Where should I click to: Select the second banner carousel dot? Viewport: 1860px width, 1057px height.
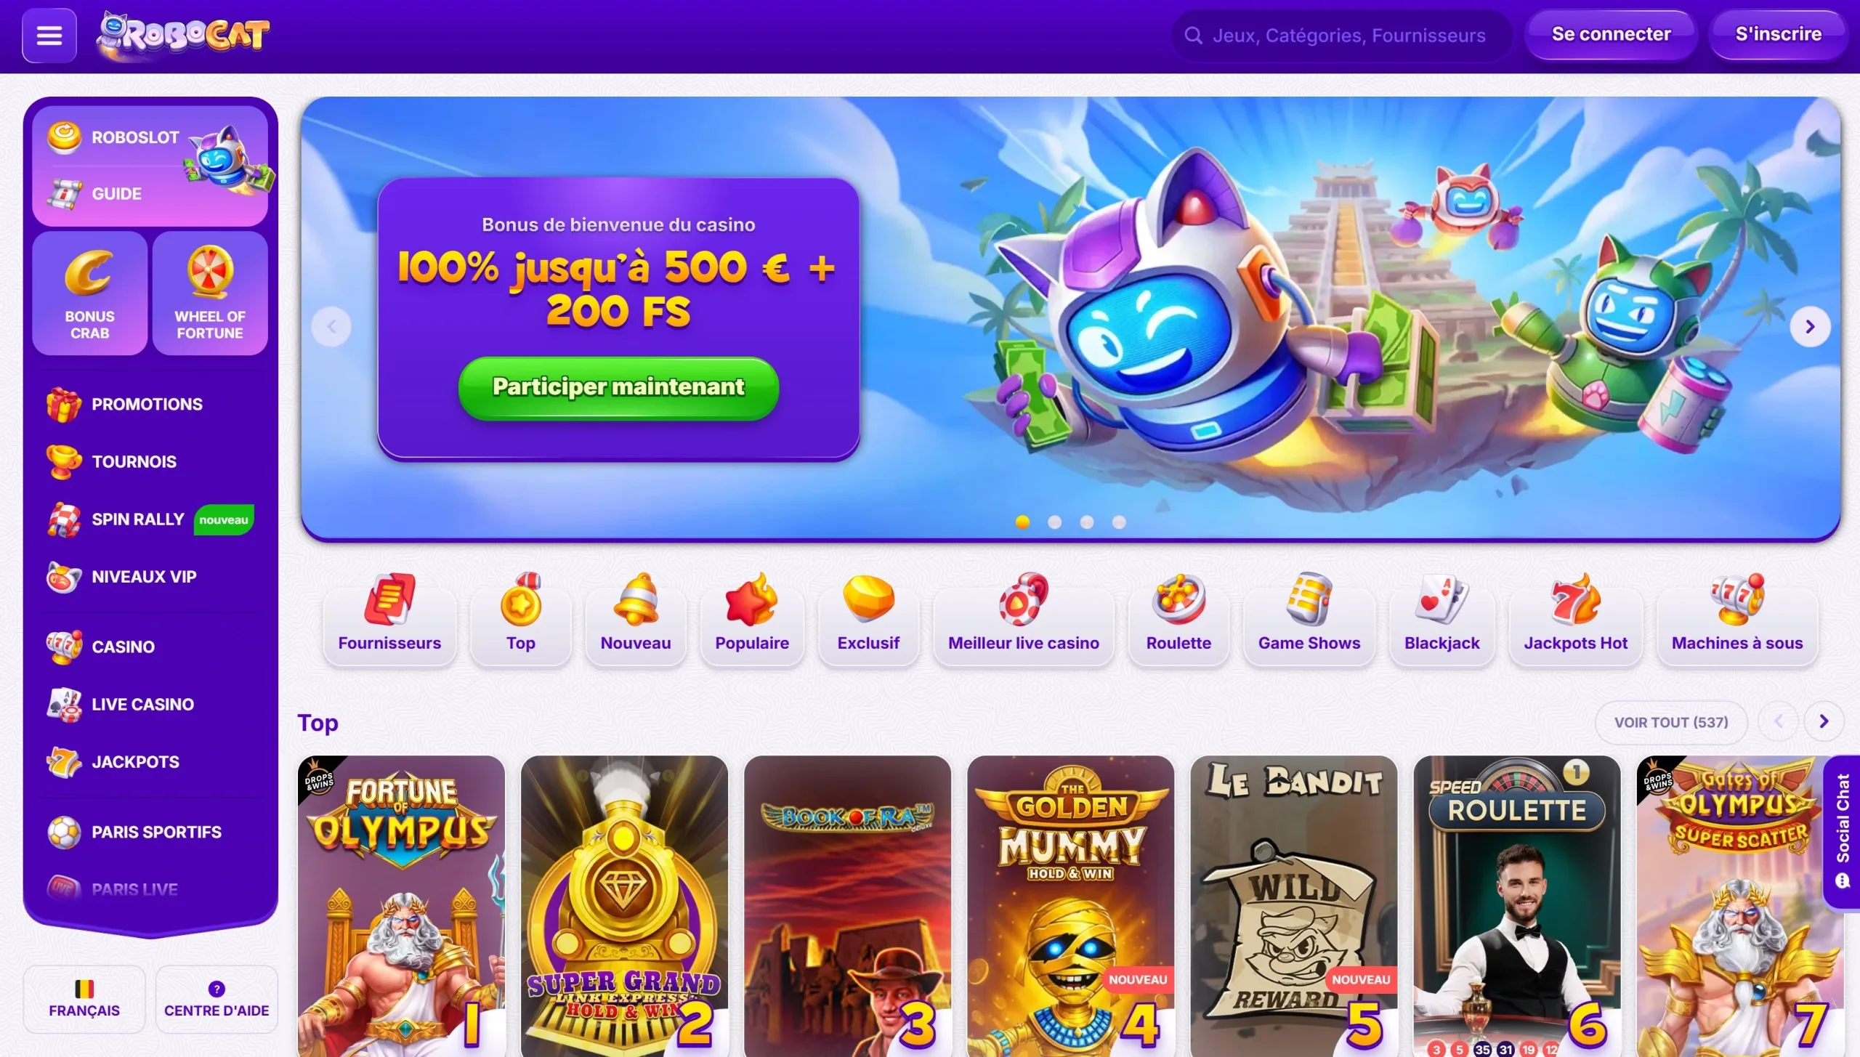(1054, 522)
